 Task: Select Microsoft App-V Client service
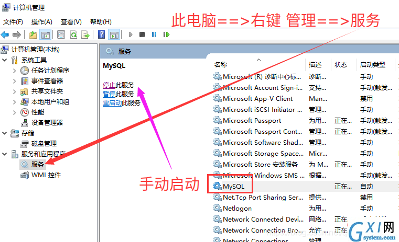click(x=305, y=99)
